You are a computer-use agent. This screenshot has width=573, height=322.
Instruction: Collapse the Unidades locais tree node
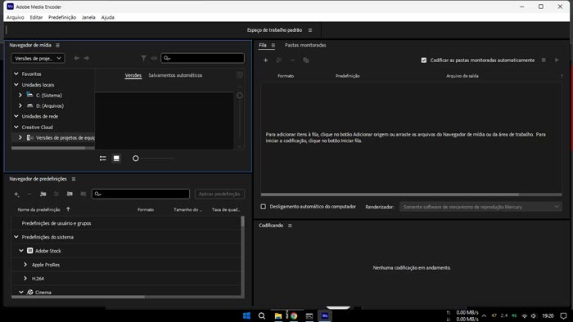(x=16, y=85)
